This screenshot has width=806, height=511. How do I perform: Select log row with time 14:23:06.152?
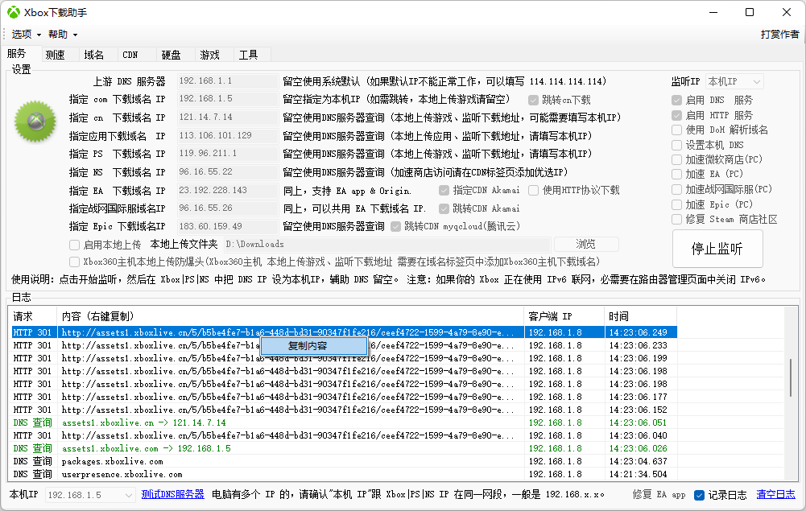tap(344, 410)
